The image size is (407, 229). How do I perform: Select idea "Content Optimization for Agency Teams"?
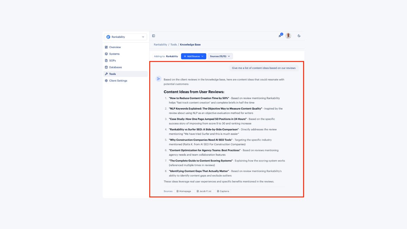coord(205,150)
